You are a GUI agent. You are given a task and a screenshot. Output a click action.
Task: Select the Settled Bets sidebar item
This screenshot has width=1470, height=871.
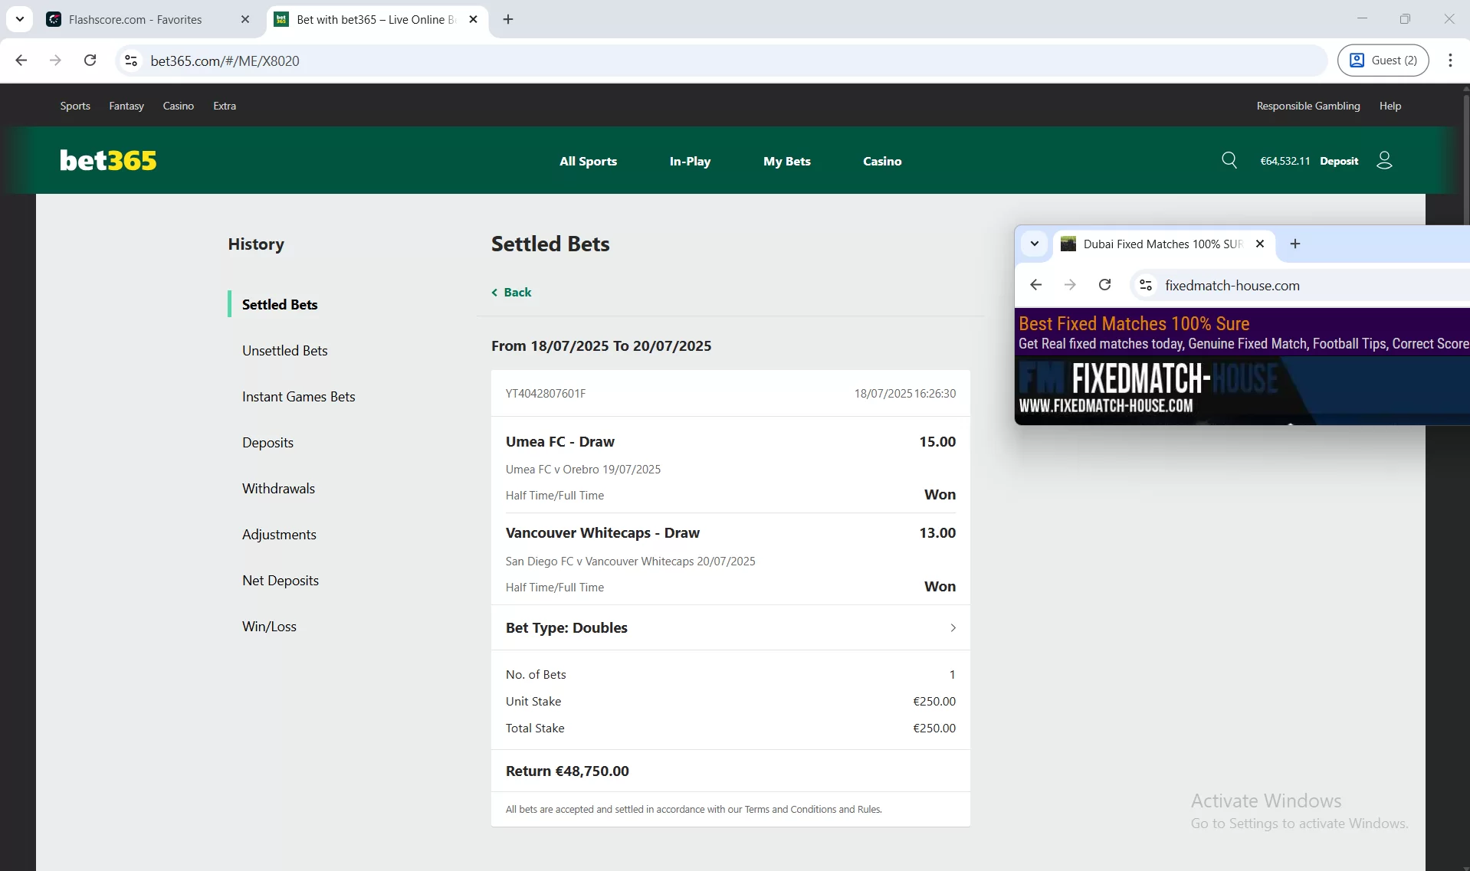pos(280,304)
